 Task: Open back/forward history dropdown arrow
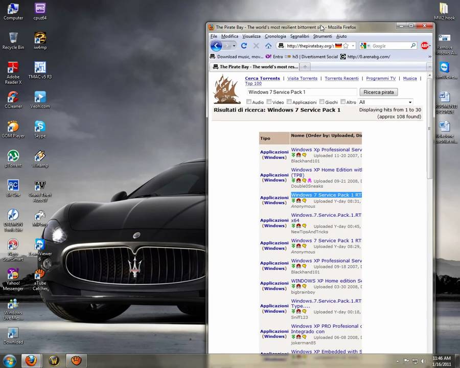tap(234, 46)
